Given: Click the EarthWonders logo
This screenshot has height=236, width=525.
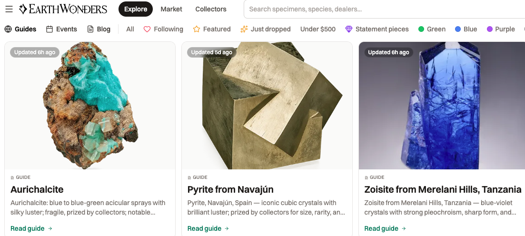Looking at the screenshot, I should pyautogui.click(x=63, y=9).
